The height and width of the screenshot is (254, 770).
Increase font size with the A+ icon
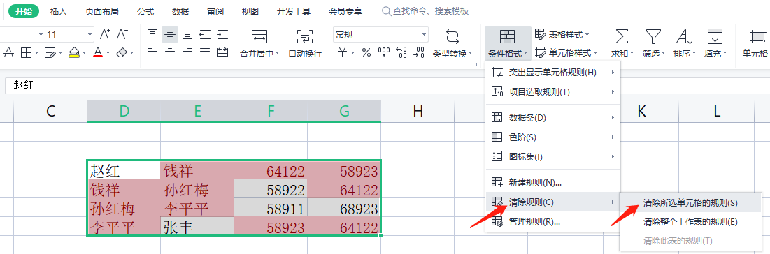(x=105, y=34)
